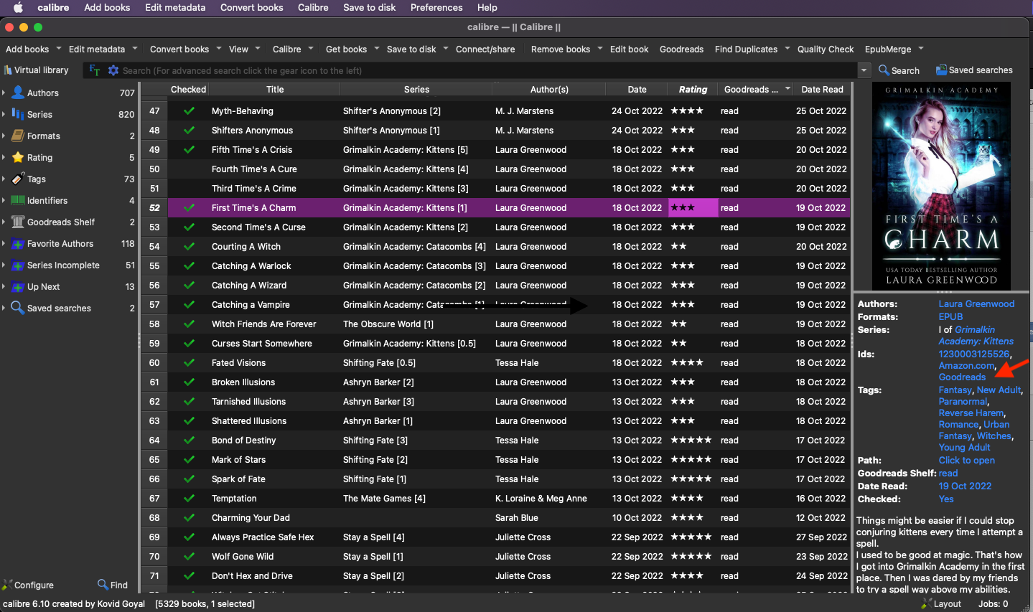Screen dimensions: 1033x612
Task: Open Preferences in the macOS menu bar
Action: click(436, 7)
